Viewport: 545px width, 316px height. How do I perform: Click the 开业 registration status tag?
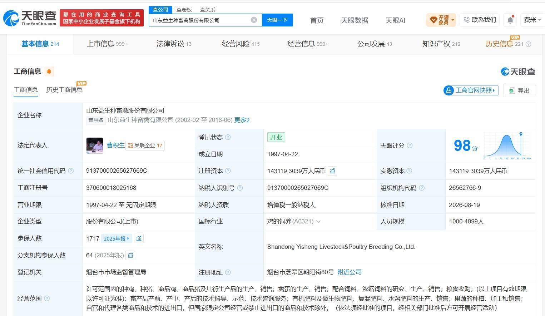276,137
